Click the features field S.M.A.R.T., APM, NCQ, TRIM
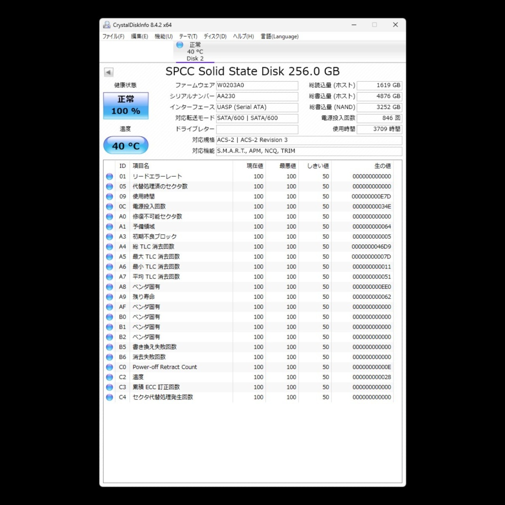This screenshot has height=505, width=505. (309, 151)
